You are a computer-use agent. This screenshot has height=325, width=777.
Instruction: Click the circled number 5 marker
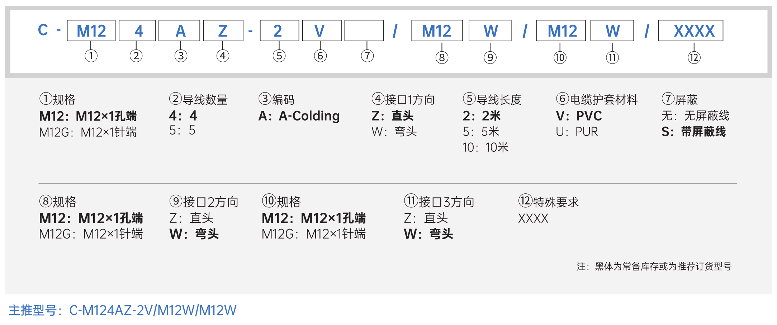point(279,56)
